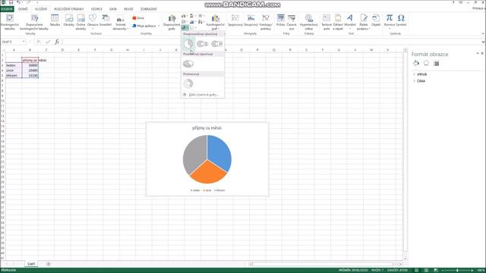Click the insert function fx button
Image resolution: width=486 pixels, height=273 pixels.
(x=57, y=42)
